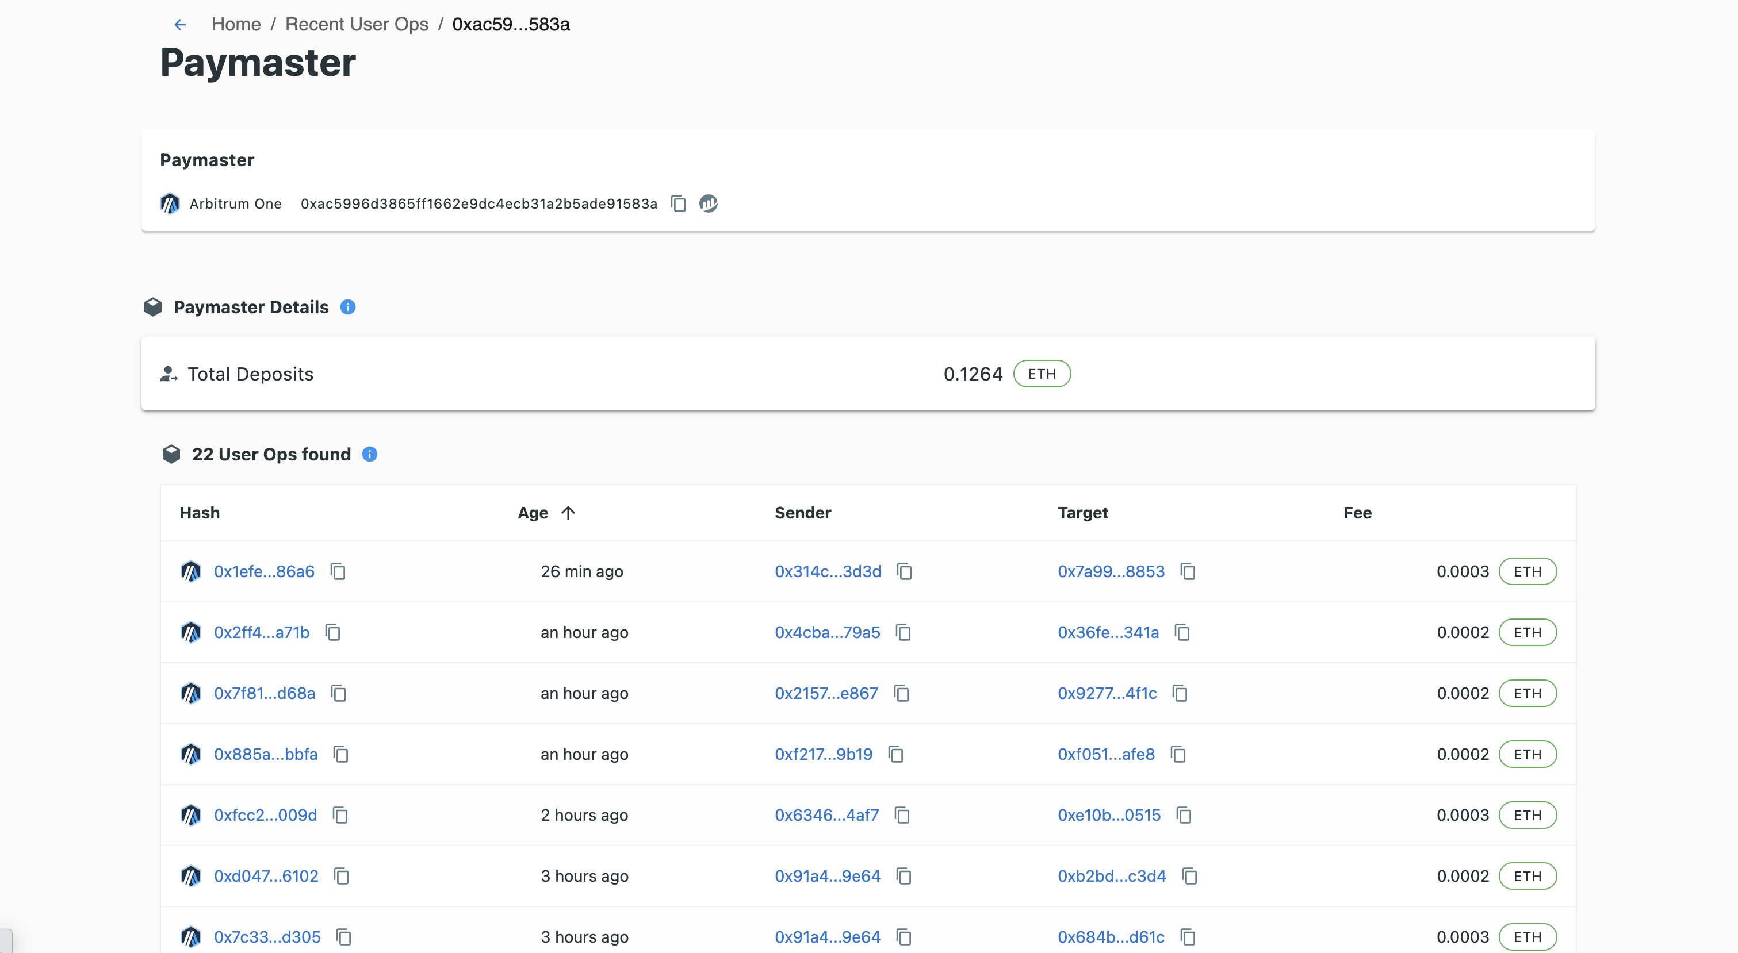Copy target address 0xf051...afe8

tap(1178, 755)
